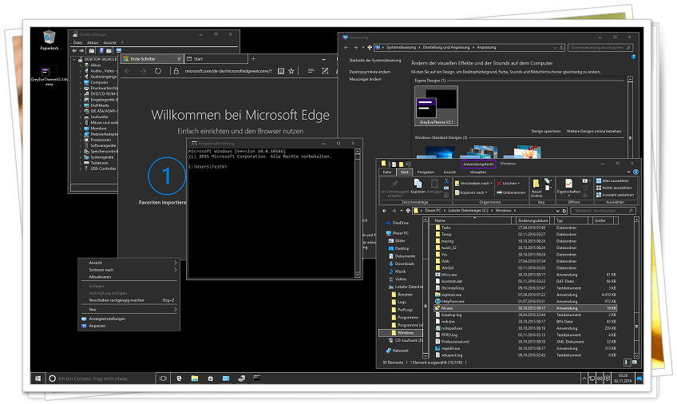This screenshot has height=404, width=677.
Task: Click command prompt scrollbar down arrow
Action: pos(357,275)
